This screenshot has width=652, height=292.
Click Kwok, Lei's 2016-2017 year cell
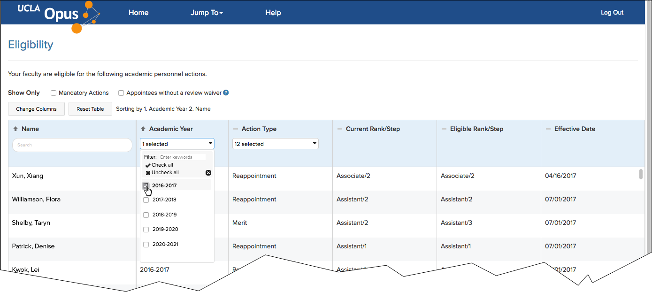155,270
